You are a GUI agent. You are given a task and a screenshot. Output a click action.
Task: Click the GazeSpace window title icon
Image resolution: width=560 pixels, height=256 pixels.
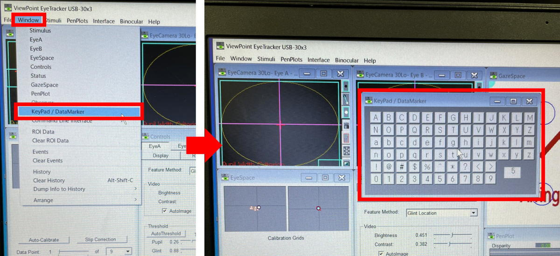coord(493,76)
